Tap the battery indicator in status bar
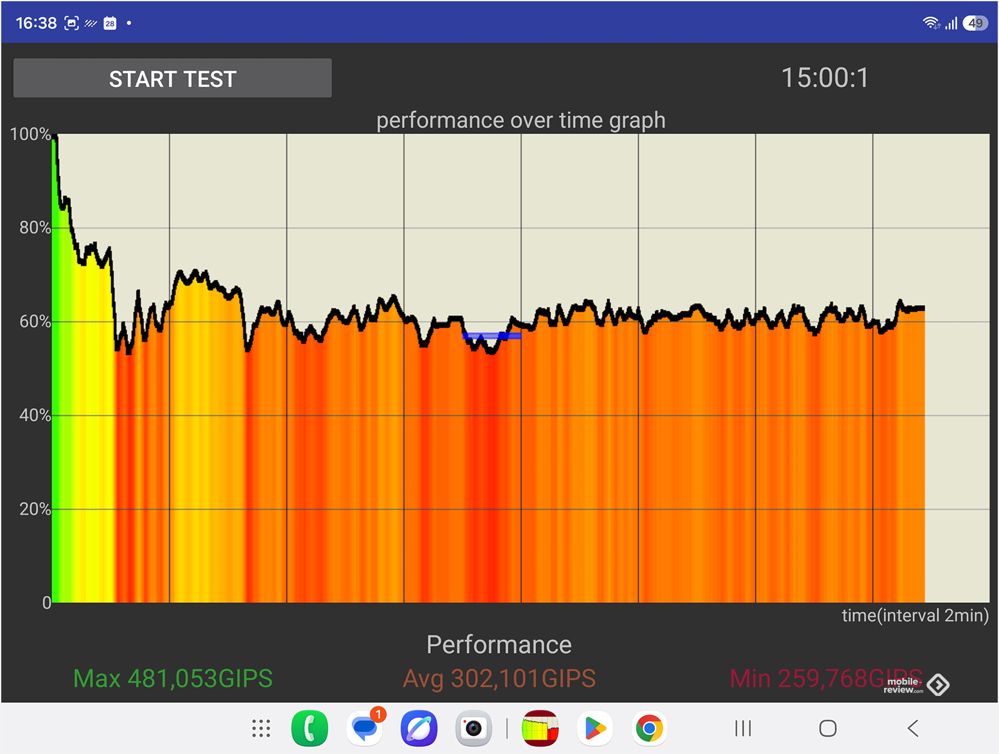This screenshot has height=754, width=999. point(975,23)
